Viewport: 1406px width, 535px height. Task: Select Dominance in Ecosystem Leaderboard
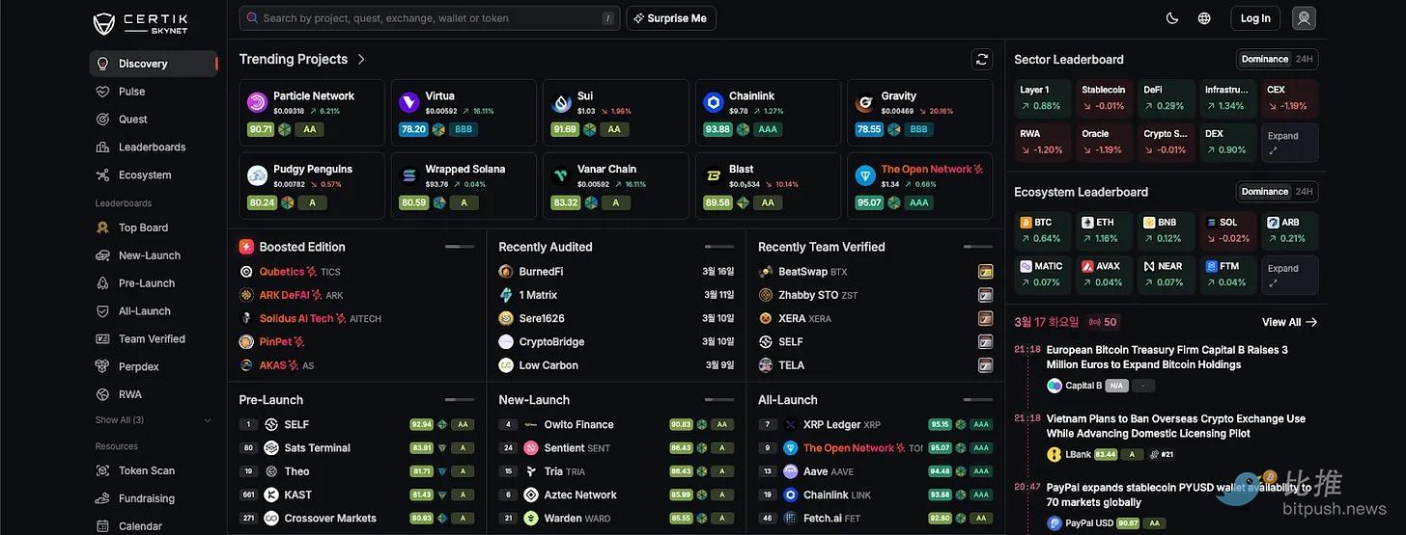click(x=1265, y=192)
